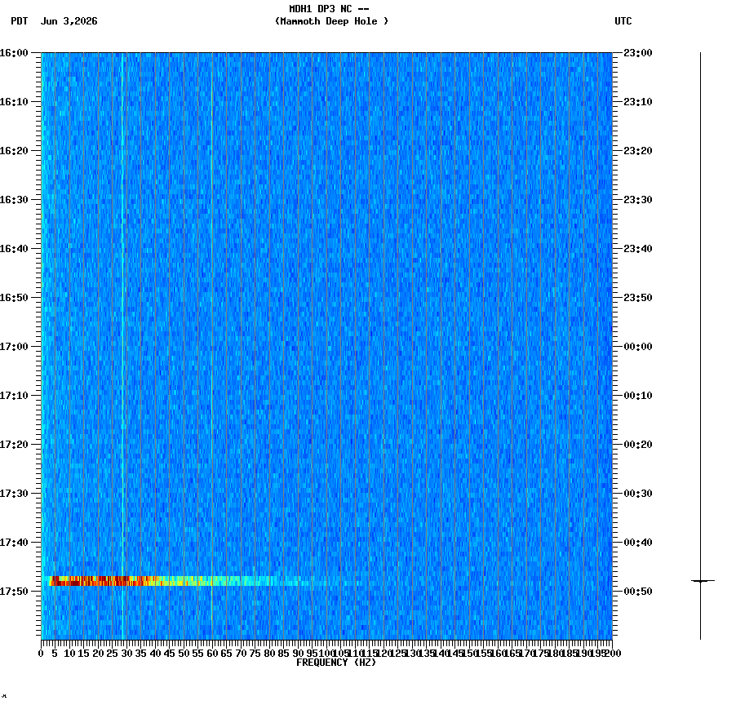Click the frequency axis label '30'
The width and height of the screenshot is (736, 705).
coord(126,654)
